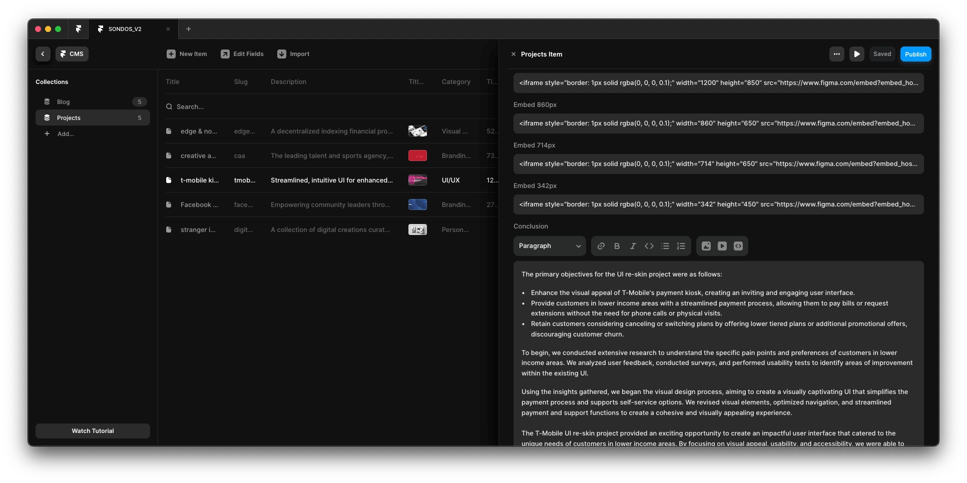This screenshot has height=483, width=967.
Task: Insert an image into Conclusion
Action: coord(706,246)
